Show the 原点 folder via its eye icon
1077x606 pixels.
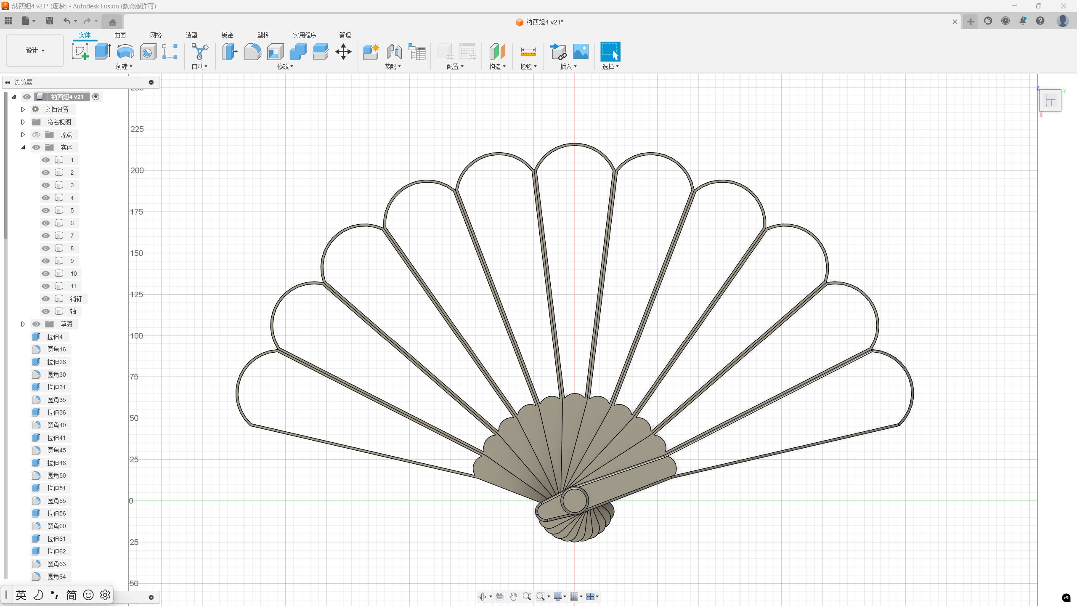[36, 135]
